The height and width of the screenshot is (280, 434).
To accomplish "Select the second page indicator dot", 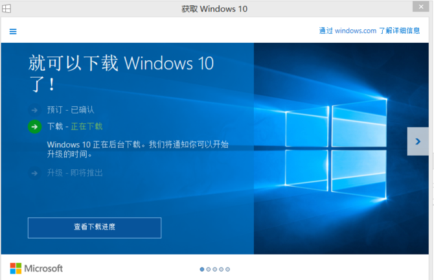I will click(209, 269).
